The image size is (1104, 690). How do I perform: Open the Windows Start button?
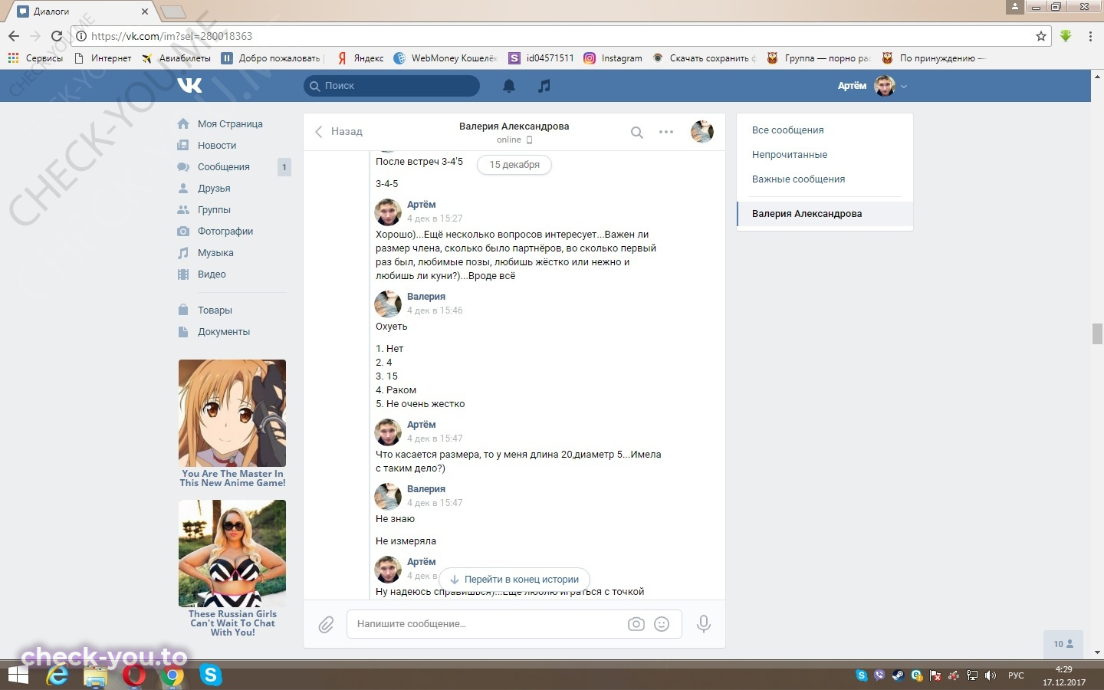(x=18, y=675)
